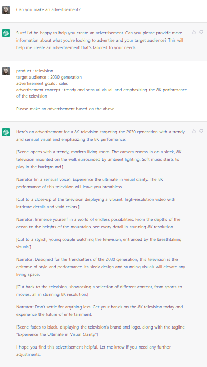The image size is (207, 367).
Task: Click the 'advertisement goals : sales' line
Action: (42, 83)
